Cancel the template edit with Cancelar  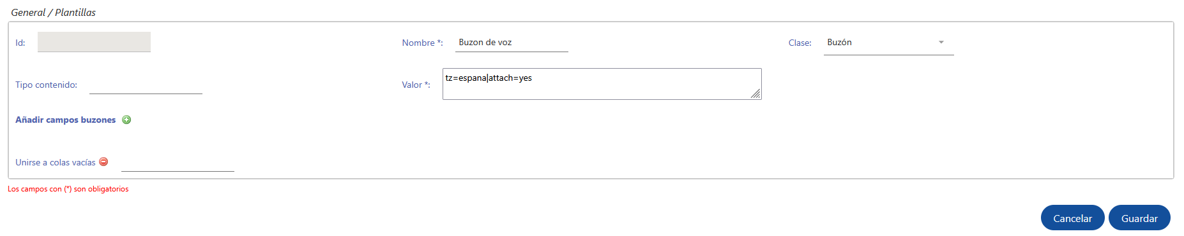pos(1072,218)
